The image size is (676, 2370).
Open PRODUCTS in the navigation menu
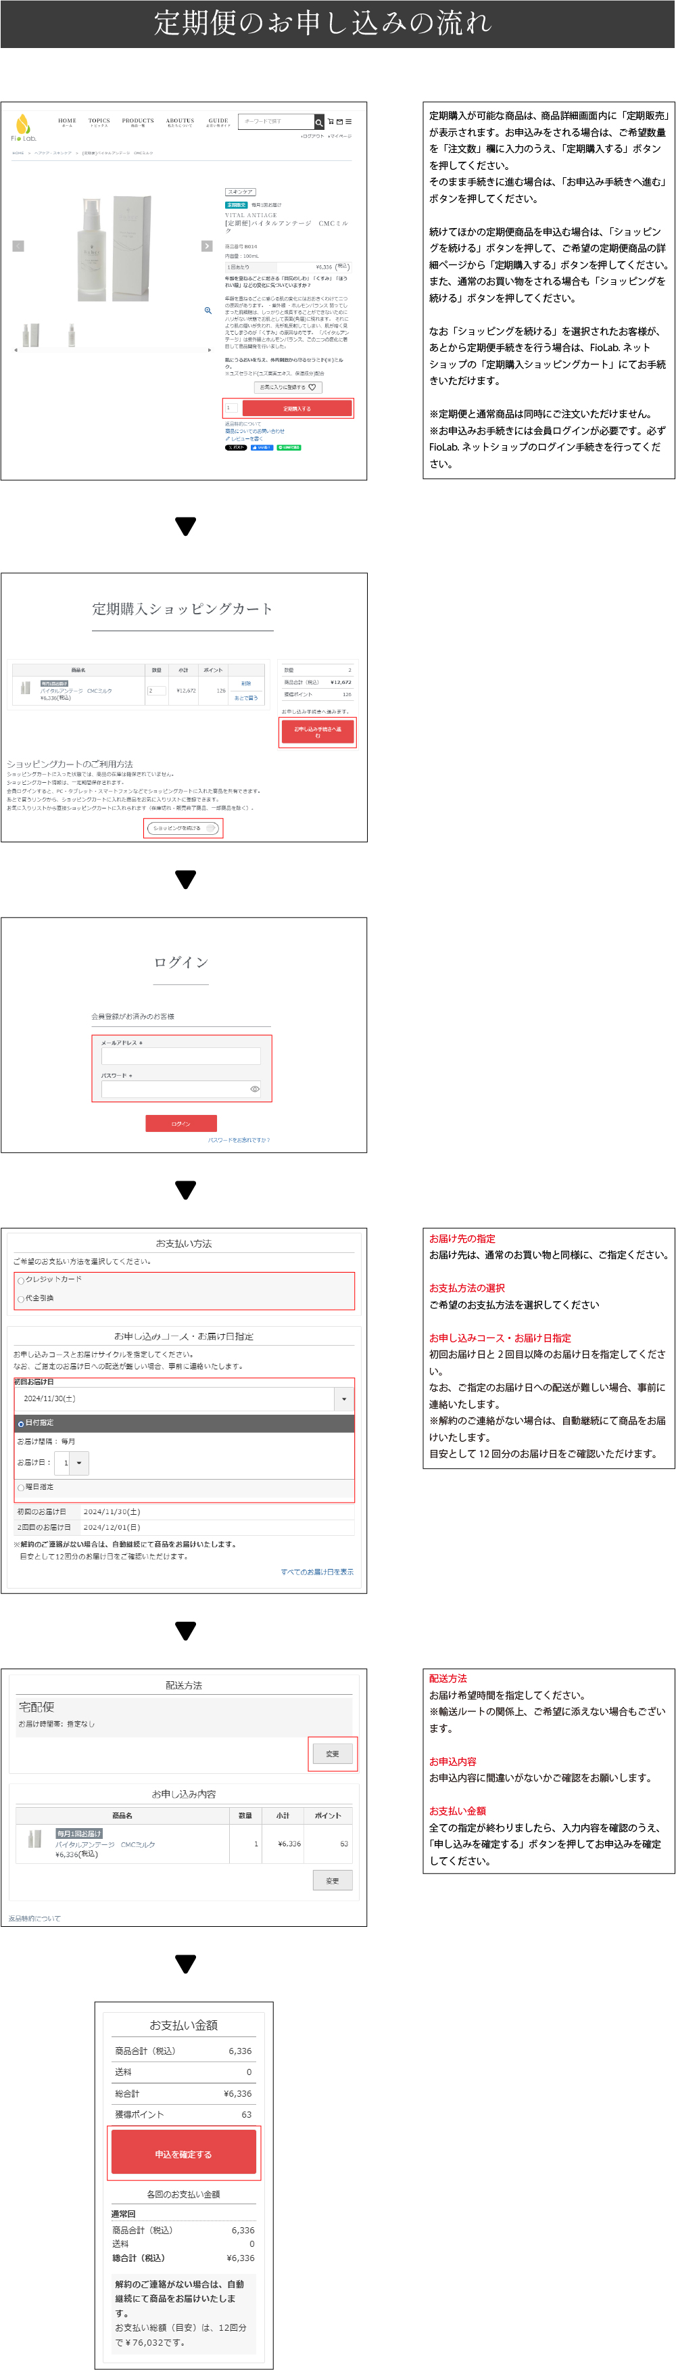138,122
